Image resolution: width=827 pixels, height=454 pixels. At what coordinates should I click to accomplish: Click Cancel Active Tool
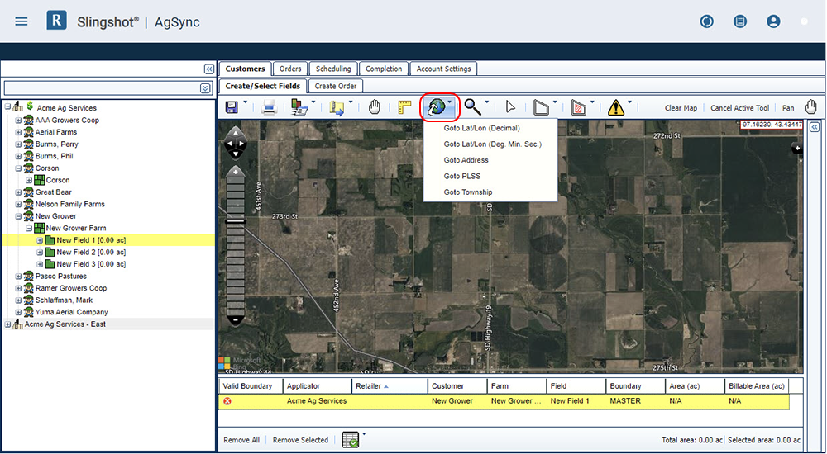coord(739,108)
